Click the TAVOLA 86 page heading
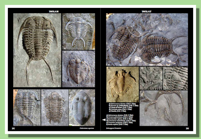Viewport: 201px width, 139px height. [54, 12]
